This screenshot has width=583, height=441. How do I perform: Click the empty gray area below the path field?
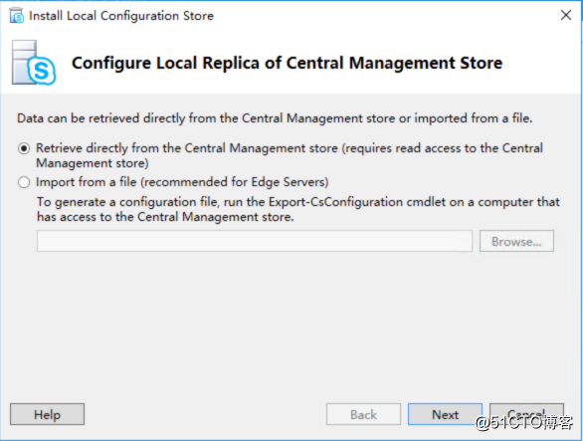pos(291,324)
